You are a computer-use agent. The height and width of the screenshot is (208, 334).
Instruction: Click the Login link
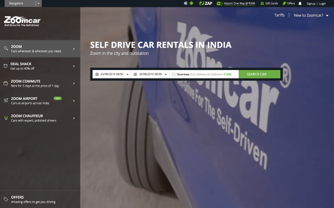click(x=322, y=3)
